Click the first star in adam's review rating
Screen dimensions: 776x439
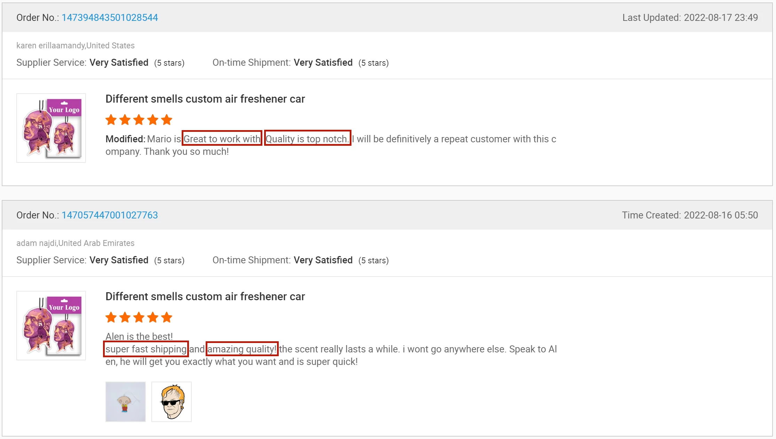tap(111, 317)
